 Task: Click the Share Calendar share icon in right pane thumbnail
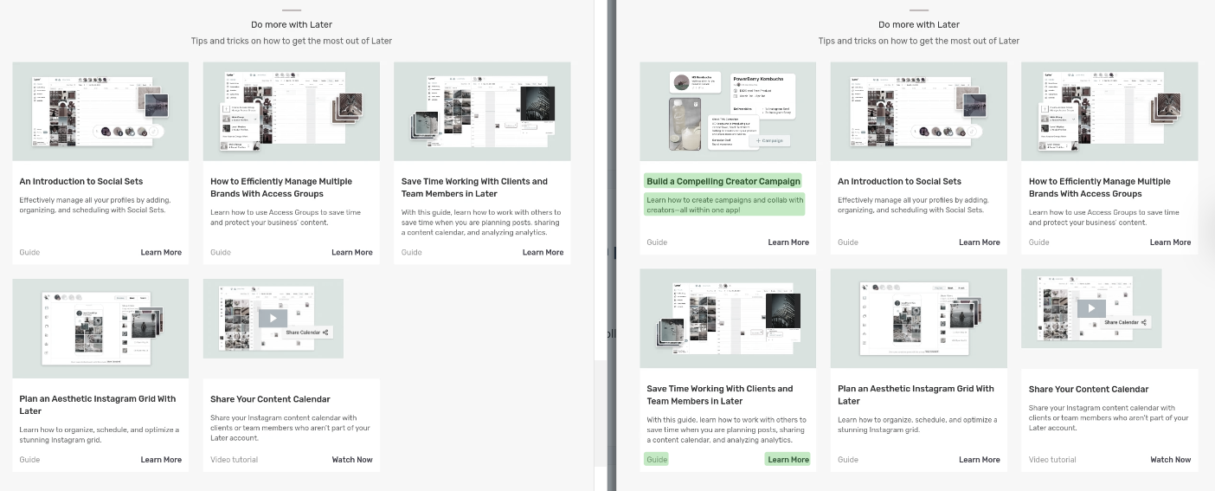coord(1144,322)
